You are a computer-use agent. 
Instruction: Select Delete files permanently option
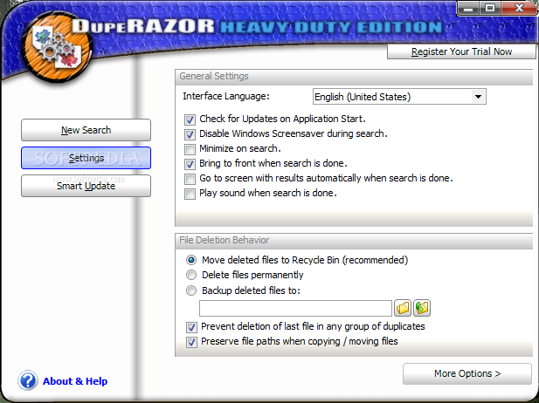pos(191,275)
